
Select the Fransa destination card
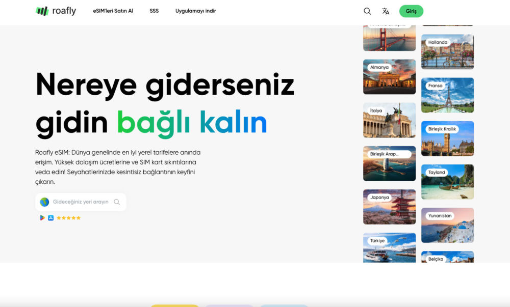pyautogui.click(x=447, y=95)
